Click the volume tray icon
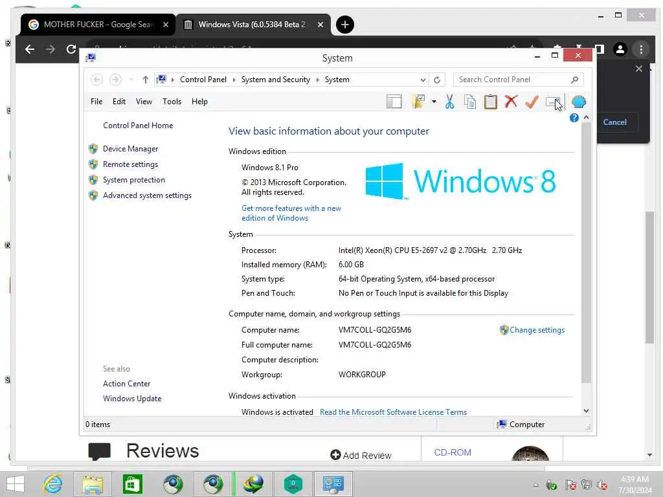Image resolution: width=663 pixels, height=497 pixels. pos(601,485)
